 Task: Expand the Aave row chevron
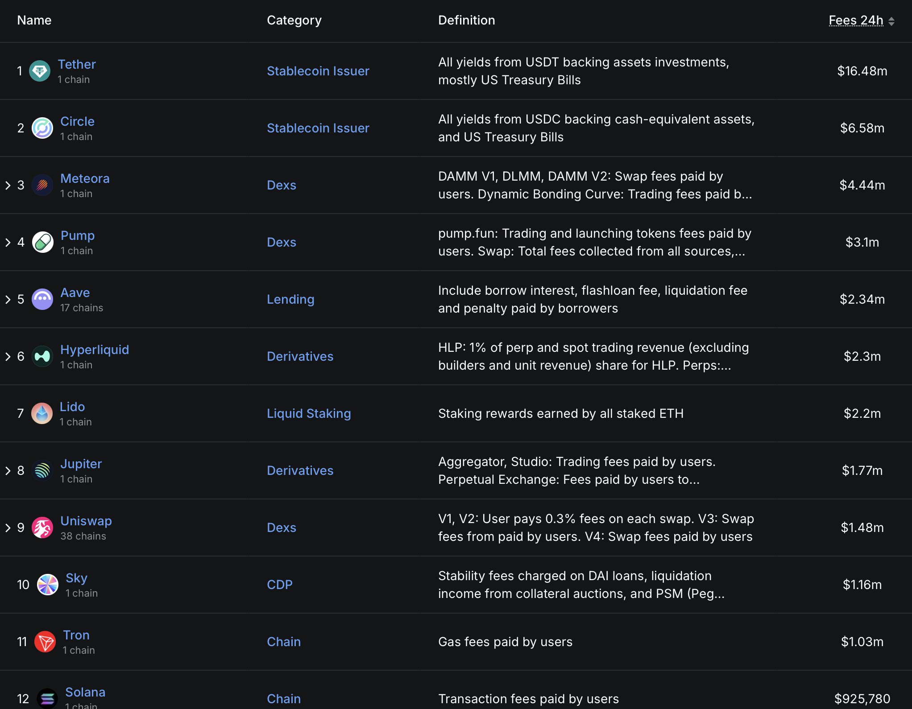(8, 299)
